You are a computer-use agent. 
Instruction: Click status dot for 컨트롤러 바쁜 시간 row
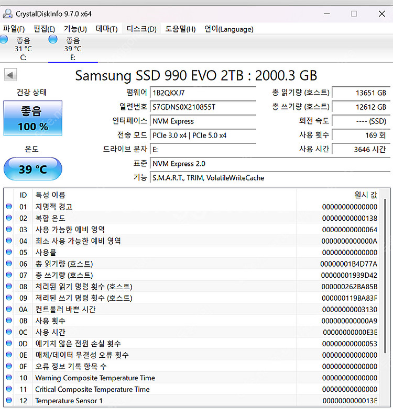pyautogui.click(x=9, y=309)
